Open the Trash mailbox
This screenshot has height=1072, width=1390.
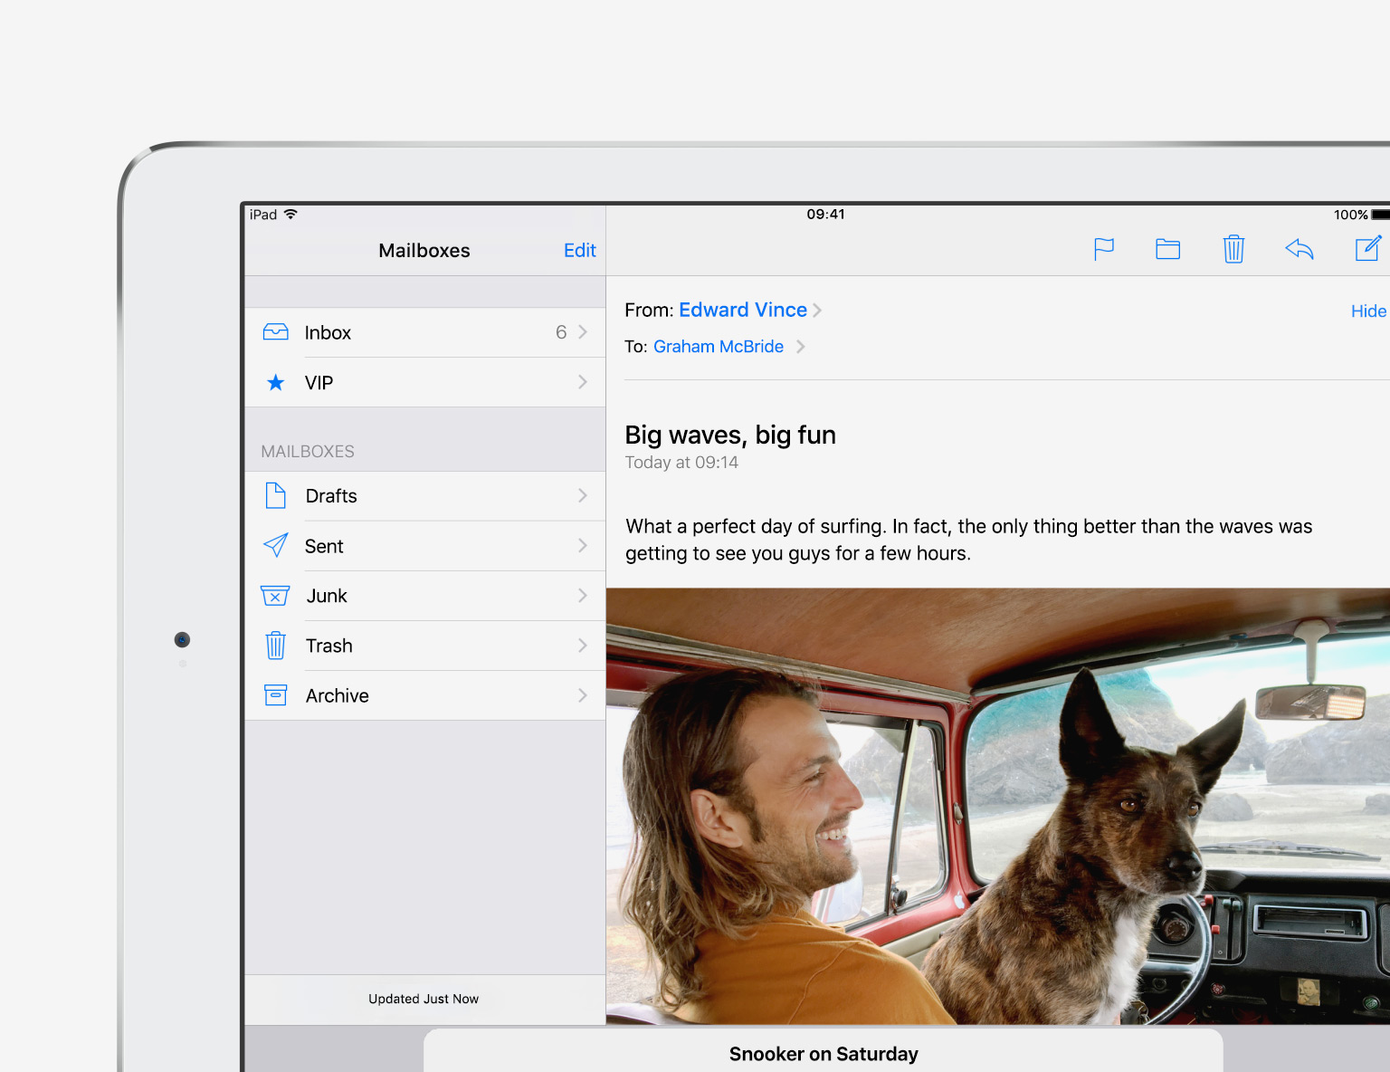pyautogui.click(x=329, y=646)
